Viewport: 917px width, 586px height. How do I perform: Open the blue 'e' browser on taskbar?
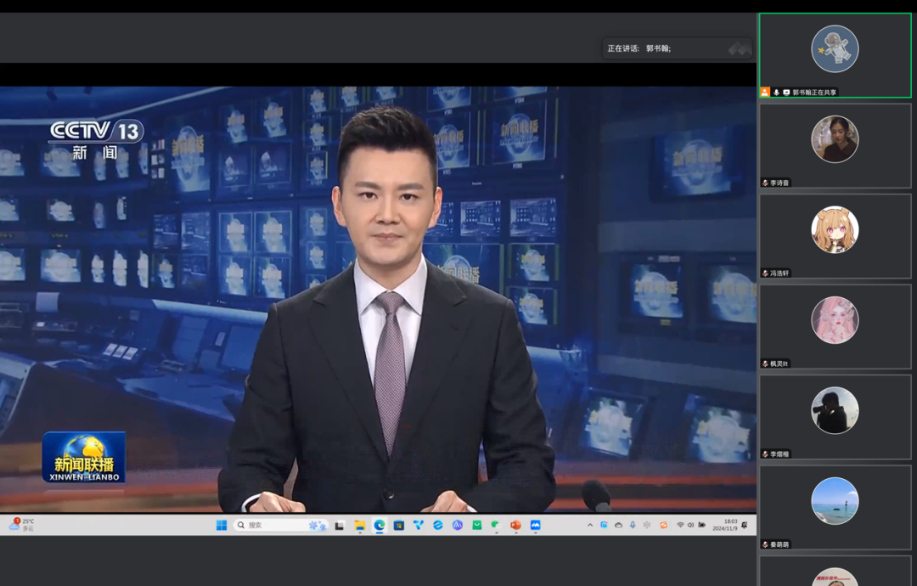tap(438, 525)
